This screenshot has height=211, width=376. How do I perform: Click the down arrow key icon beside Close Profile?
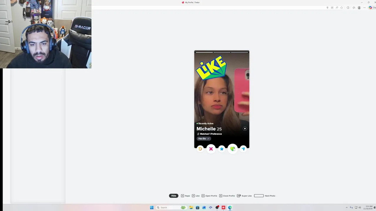pyautogui.click(x=221, y=196)
